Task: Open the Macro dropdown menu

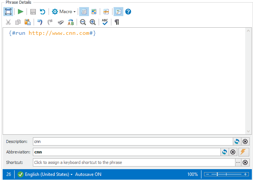Action: click(64, 12)
